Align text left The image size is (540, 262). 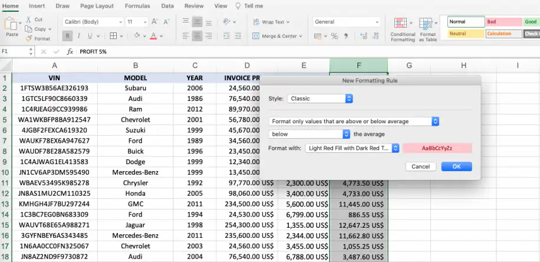pyautogui.click(x=186, y=35)
